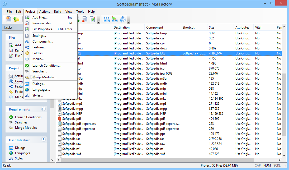Screen dimensions: 289x170
Task: Open the Build menu
Action: (x=58, y=11)
